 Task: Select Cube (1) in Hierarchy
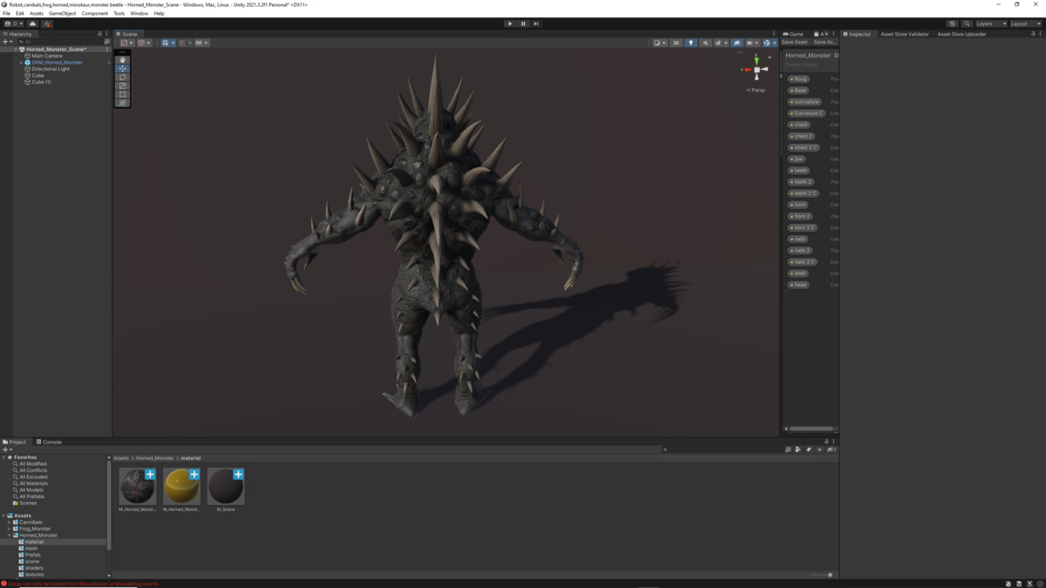click(x=41, y=82)
